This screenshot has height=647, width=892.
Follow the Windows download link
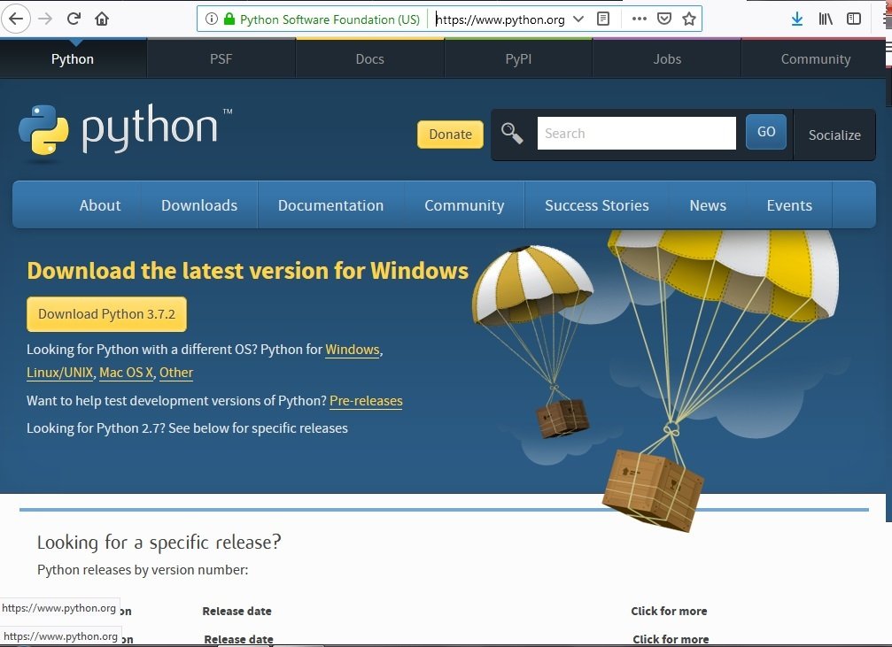[x=353, y=350]
